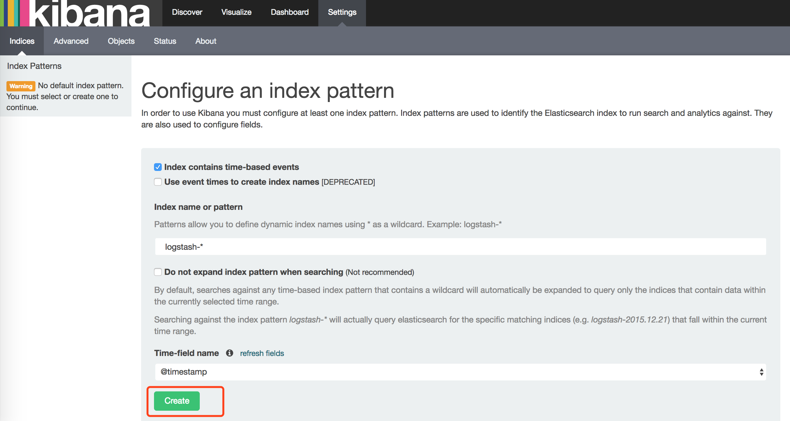Click the green Create button

[177, 401]
